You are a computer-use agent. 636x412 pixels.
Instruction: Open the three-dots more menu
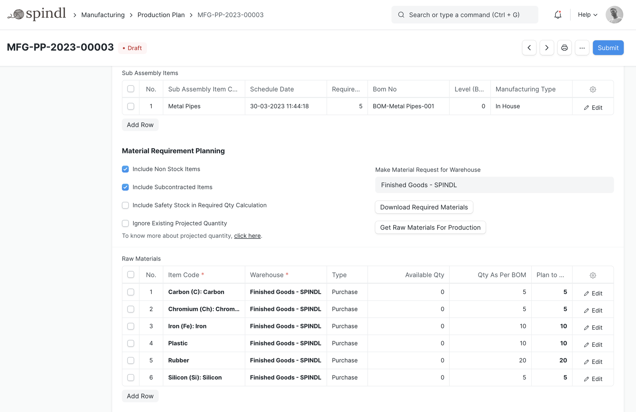point(582,48)
